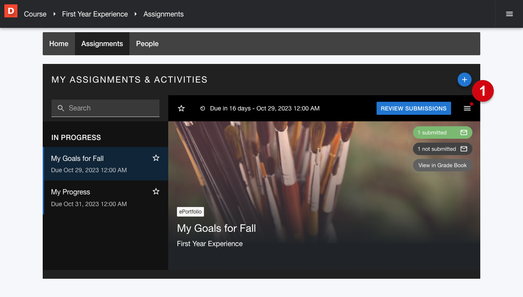Screen dimensions: 523x297
Task: Open First Year Experience breadcrumb
Action: (95, 14)
